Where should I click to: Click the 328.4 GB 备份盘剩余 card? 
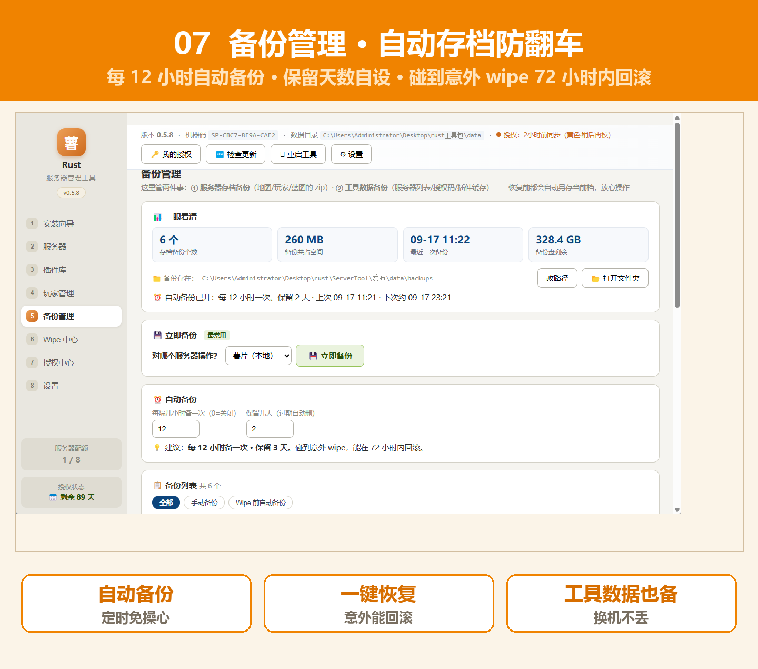click(589, 244)
